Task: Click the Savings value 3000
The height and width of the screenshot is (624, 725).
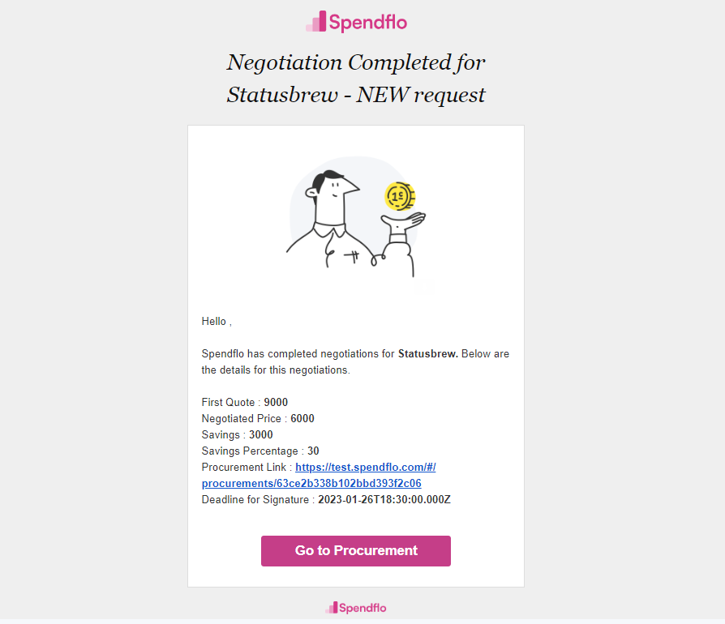Action: 261,434
